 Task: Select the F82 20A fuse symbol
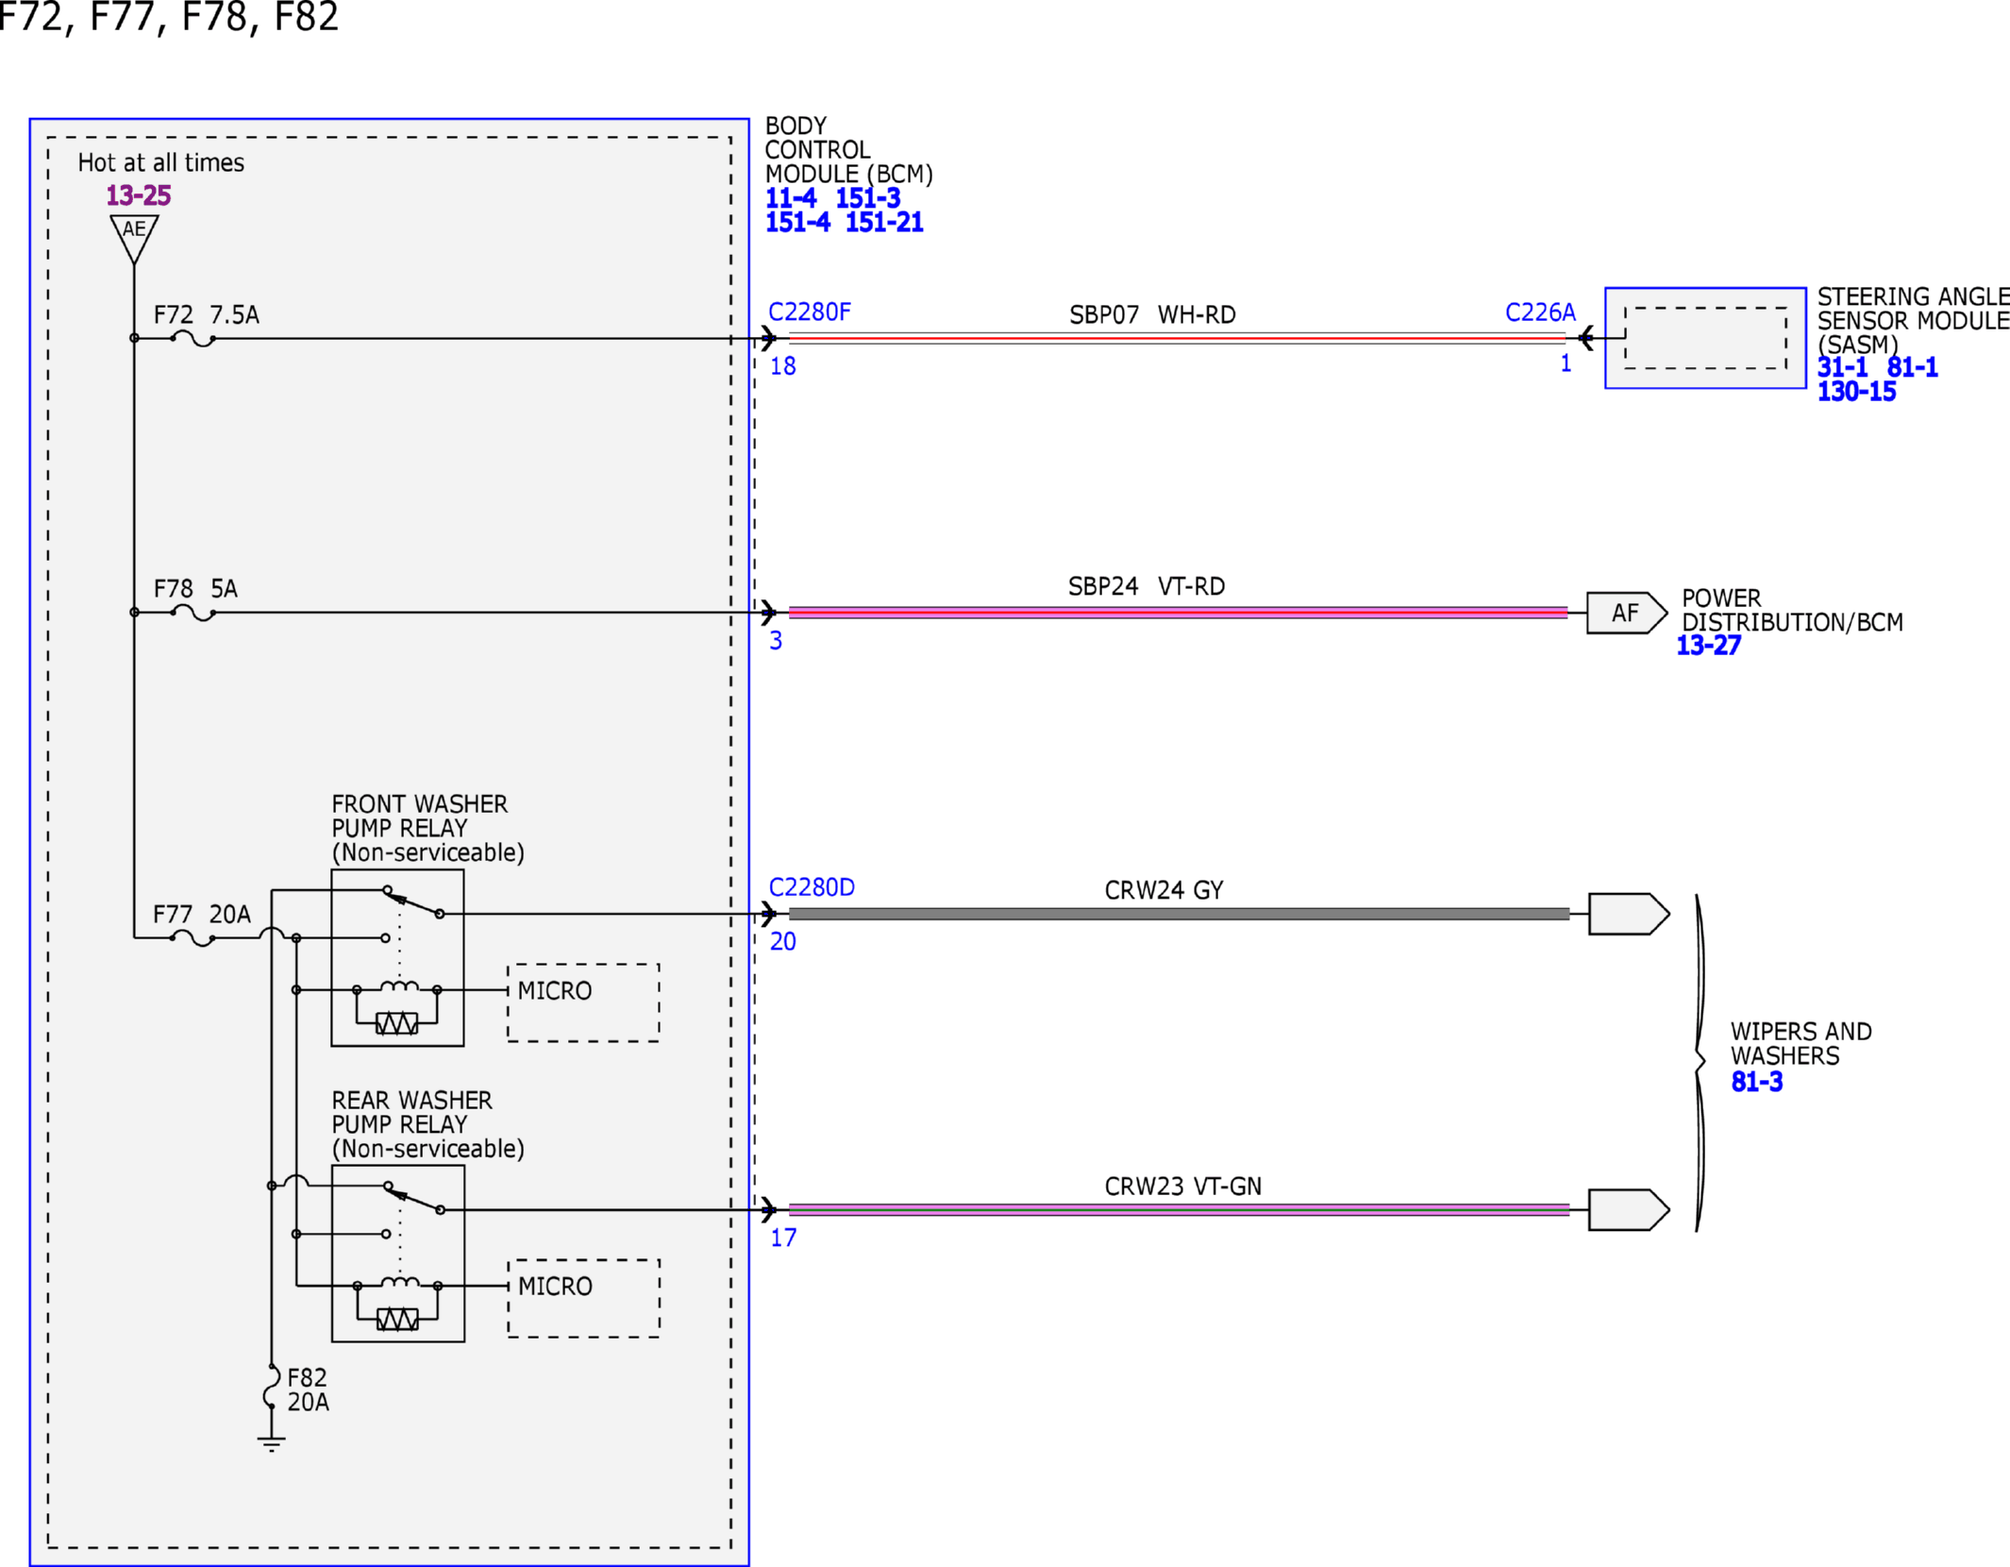(x=272, y=1388)
